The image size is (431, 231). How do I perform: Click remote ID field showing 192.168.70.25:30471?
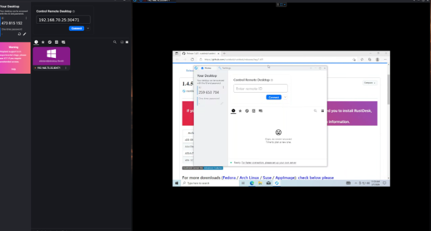(x=63, y=20)
